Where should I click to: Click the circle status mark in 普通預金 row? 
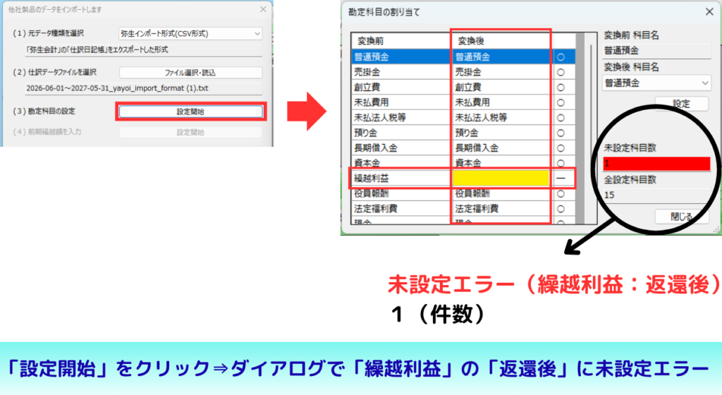point(561,58)
